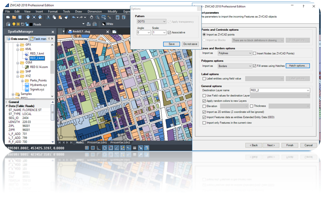This screenshot has width=323, height=202.
Task: Click the White color control swatch
Action: (104, 24)
